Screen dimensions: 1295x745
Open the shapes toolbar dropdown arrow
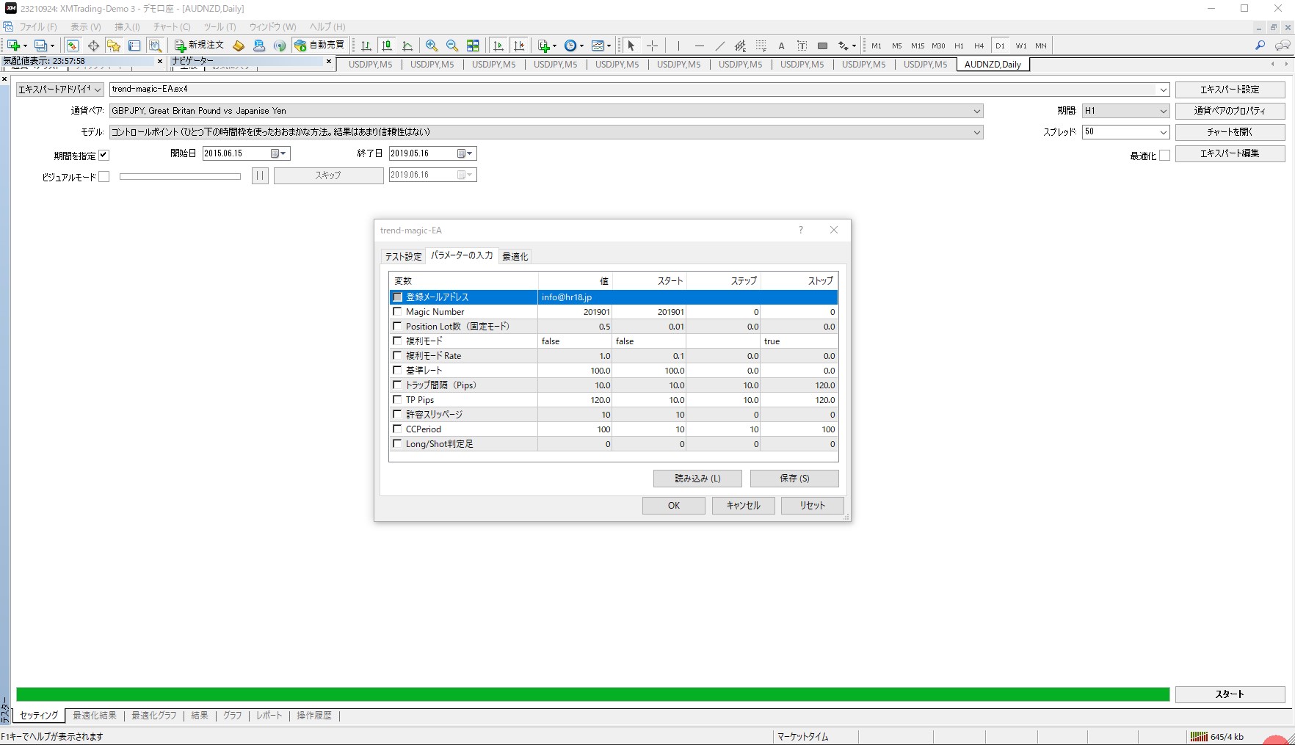coord(854,46)
